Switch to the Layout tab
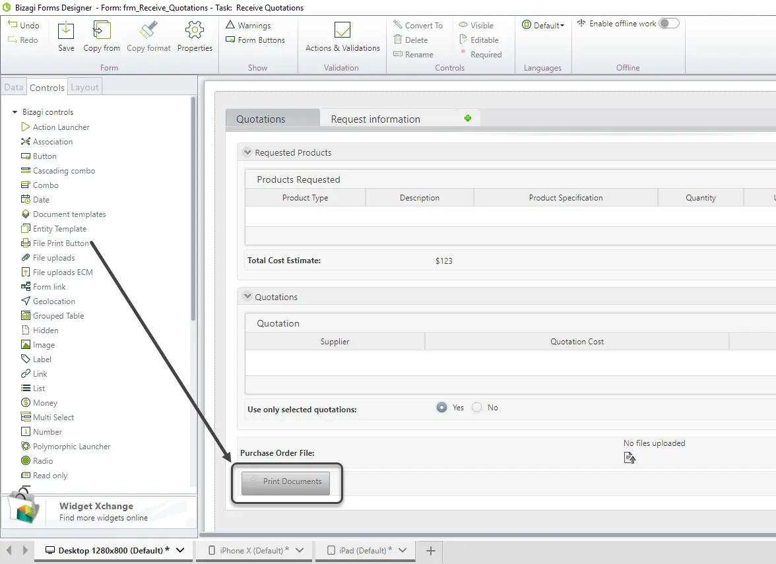The image size is (776, 564). (84, 87)
